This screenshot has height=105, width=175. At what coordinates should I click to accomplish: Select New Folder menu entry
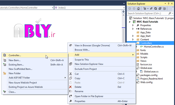[x=35, y=73]
